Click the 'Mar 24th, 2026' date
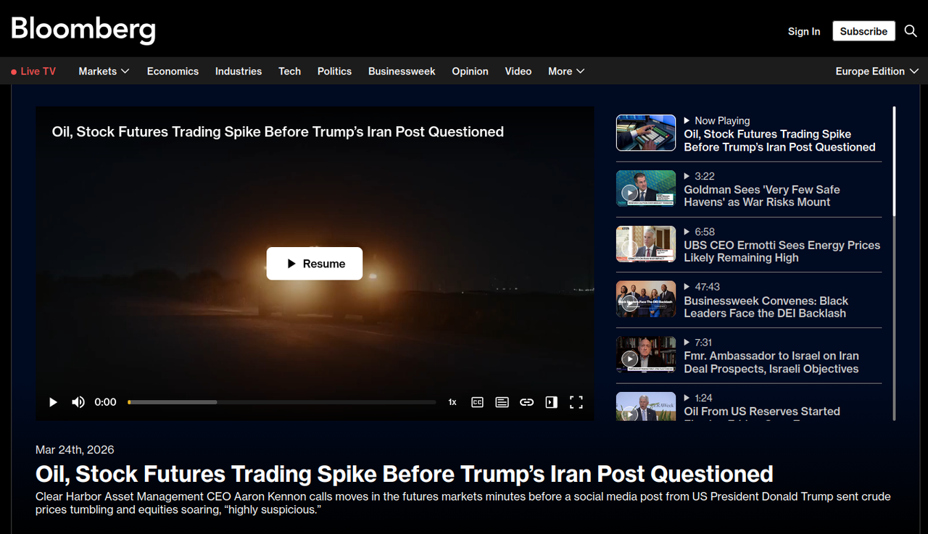 point(75,450)
